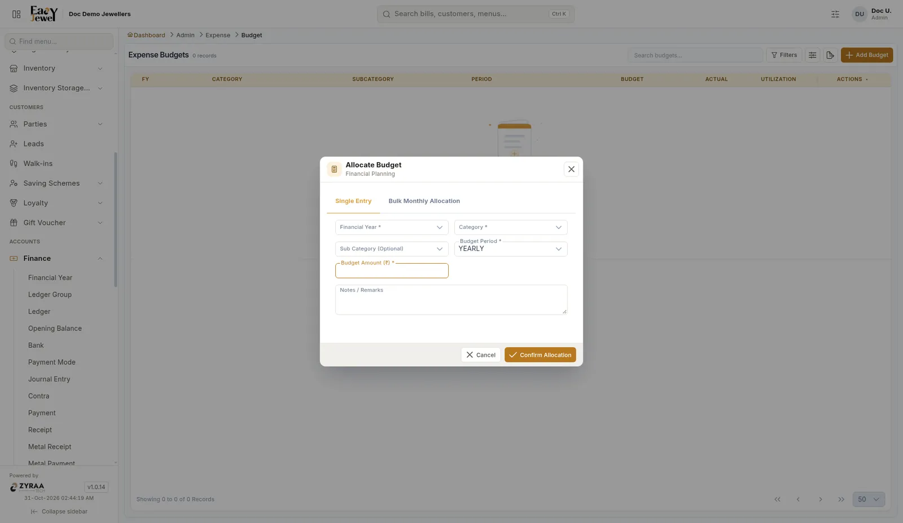This screenshot has height=523, width=903.
Task: Switch to Bulk Monthly Allocation tab
Action: click(x=424, y=201)
